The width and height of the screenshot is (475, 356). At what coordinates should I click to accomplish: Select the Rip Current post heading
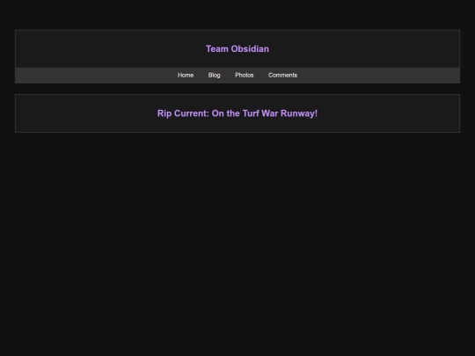pyautogui.click(x=237, y=113)
